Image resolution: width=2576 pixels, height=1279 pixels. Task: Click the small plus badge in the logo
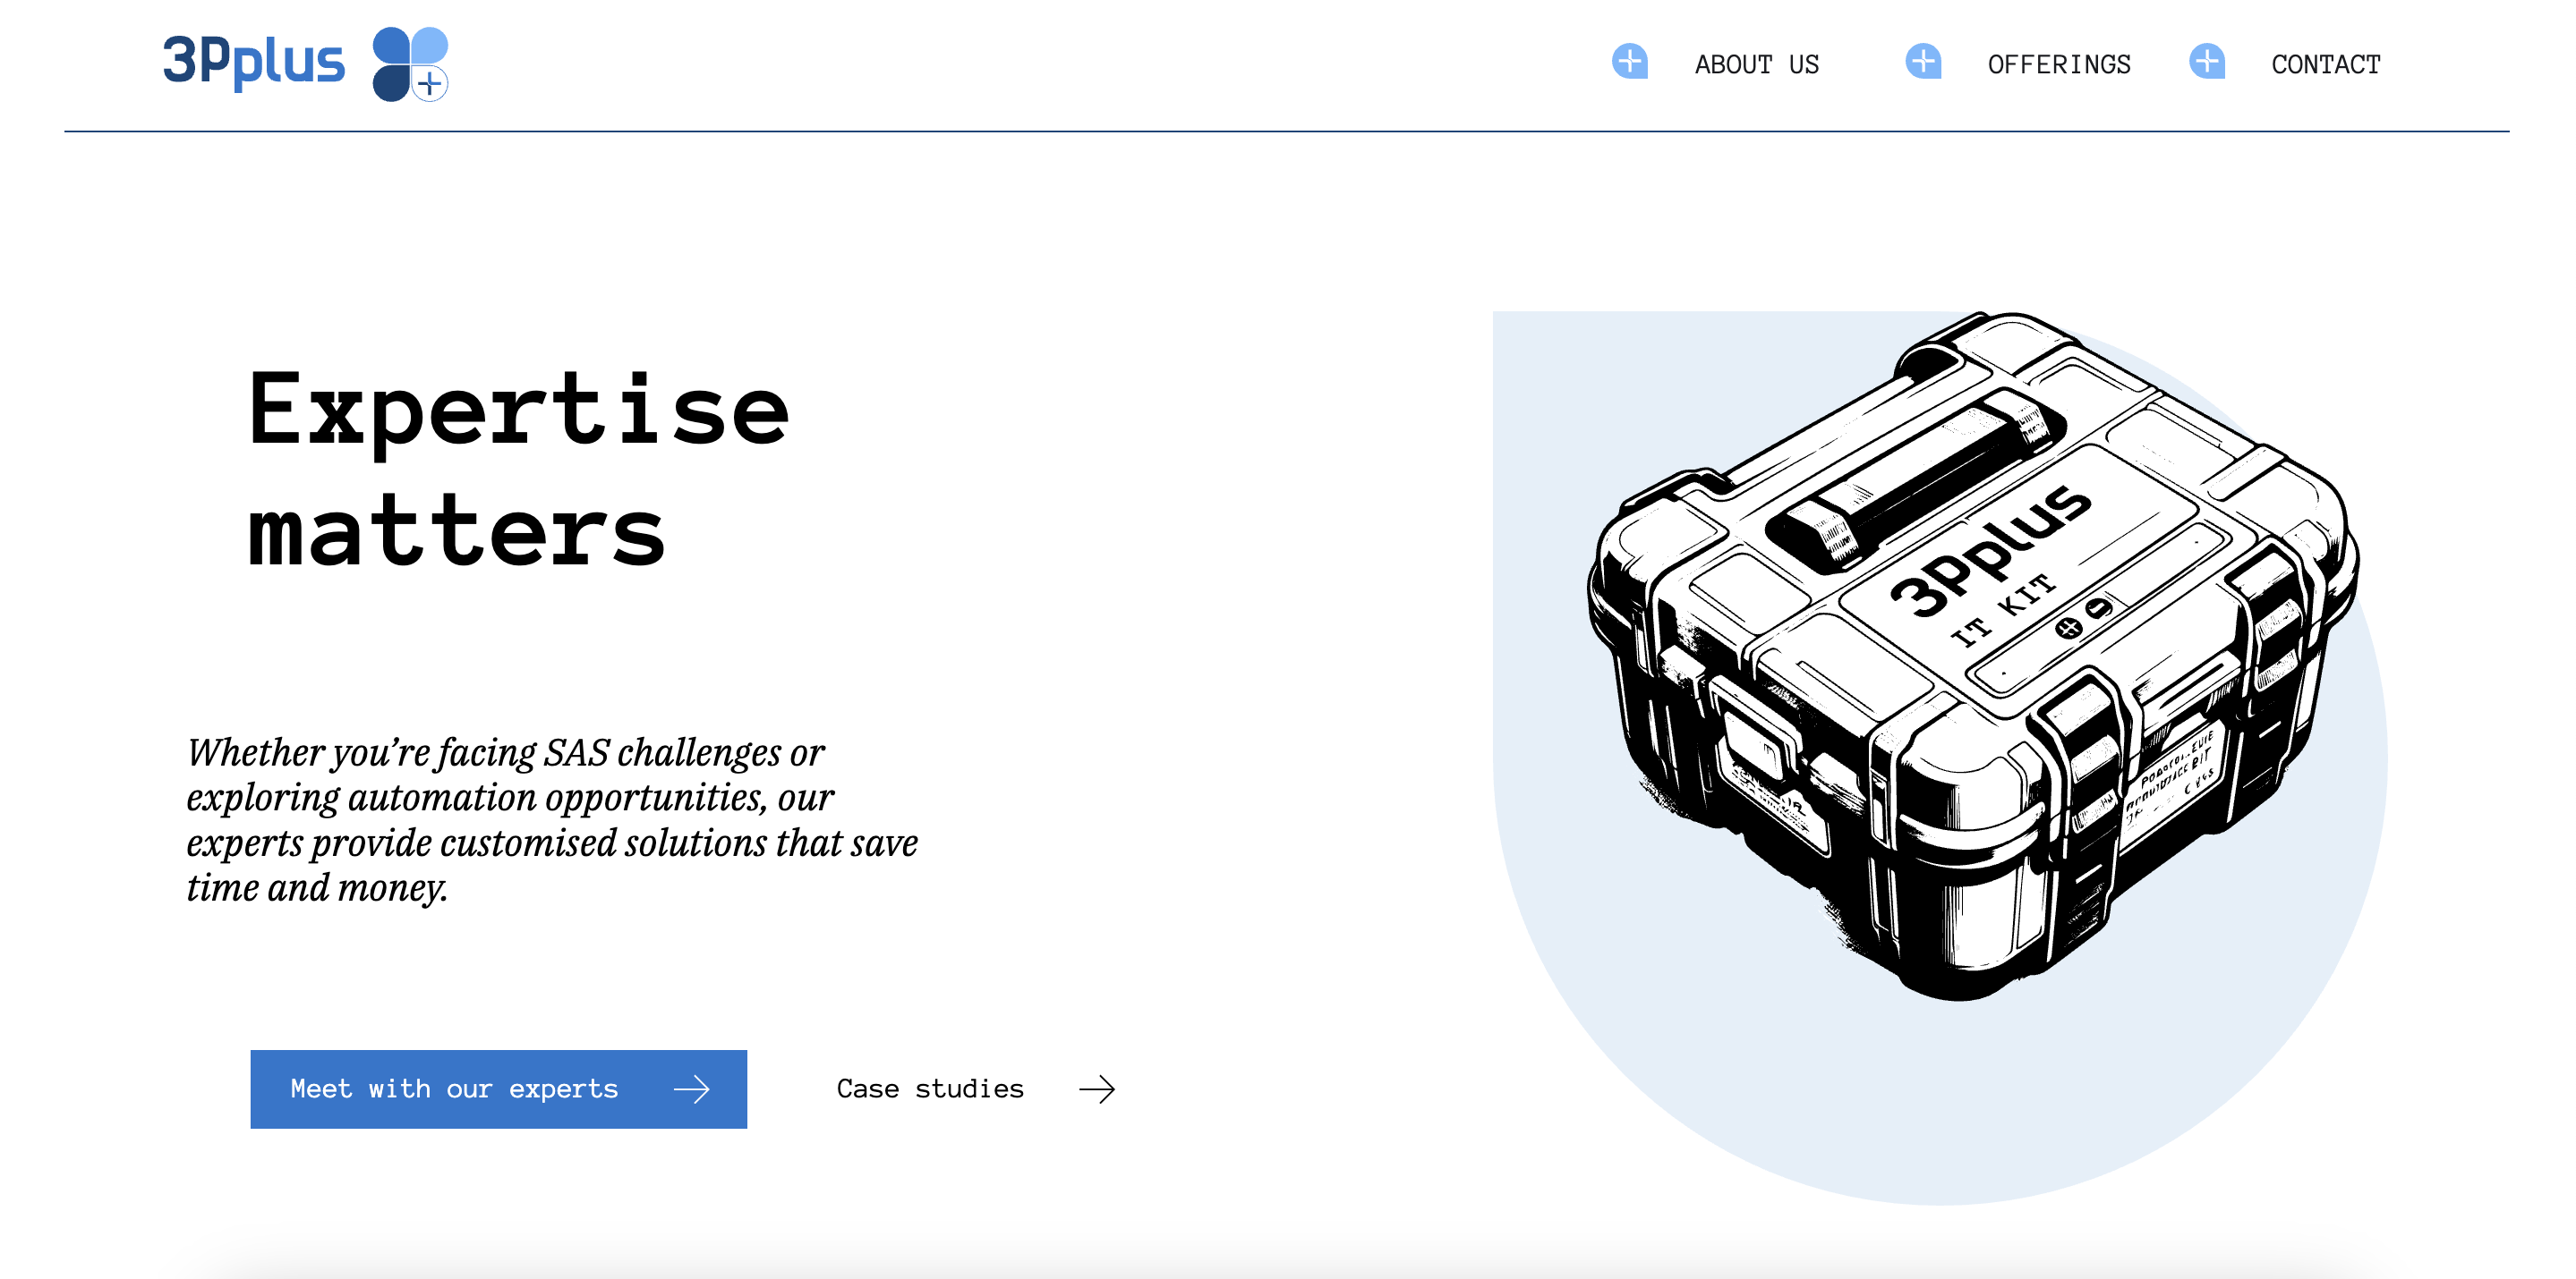pyautogui.click(x=430, y=84)
